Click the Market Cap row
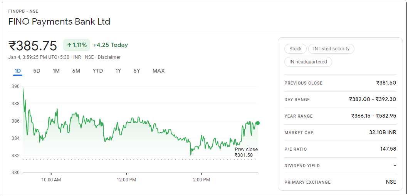The height and width of the screenshot is (196, 408). [340, 133]
